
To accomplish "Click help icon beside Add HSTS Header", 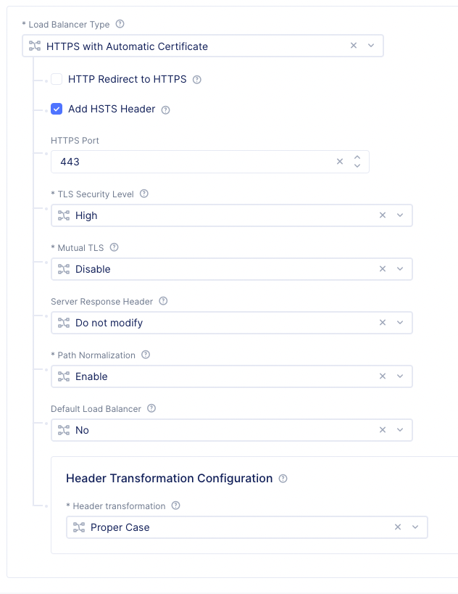I will (165, 110).
